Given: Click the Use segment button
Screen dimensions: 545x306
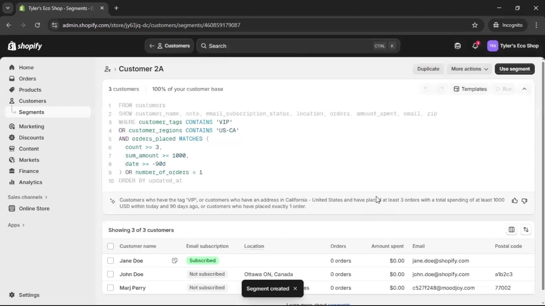Looking at the screenshot, I should tap(515, 69).
